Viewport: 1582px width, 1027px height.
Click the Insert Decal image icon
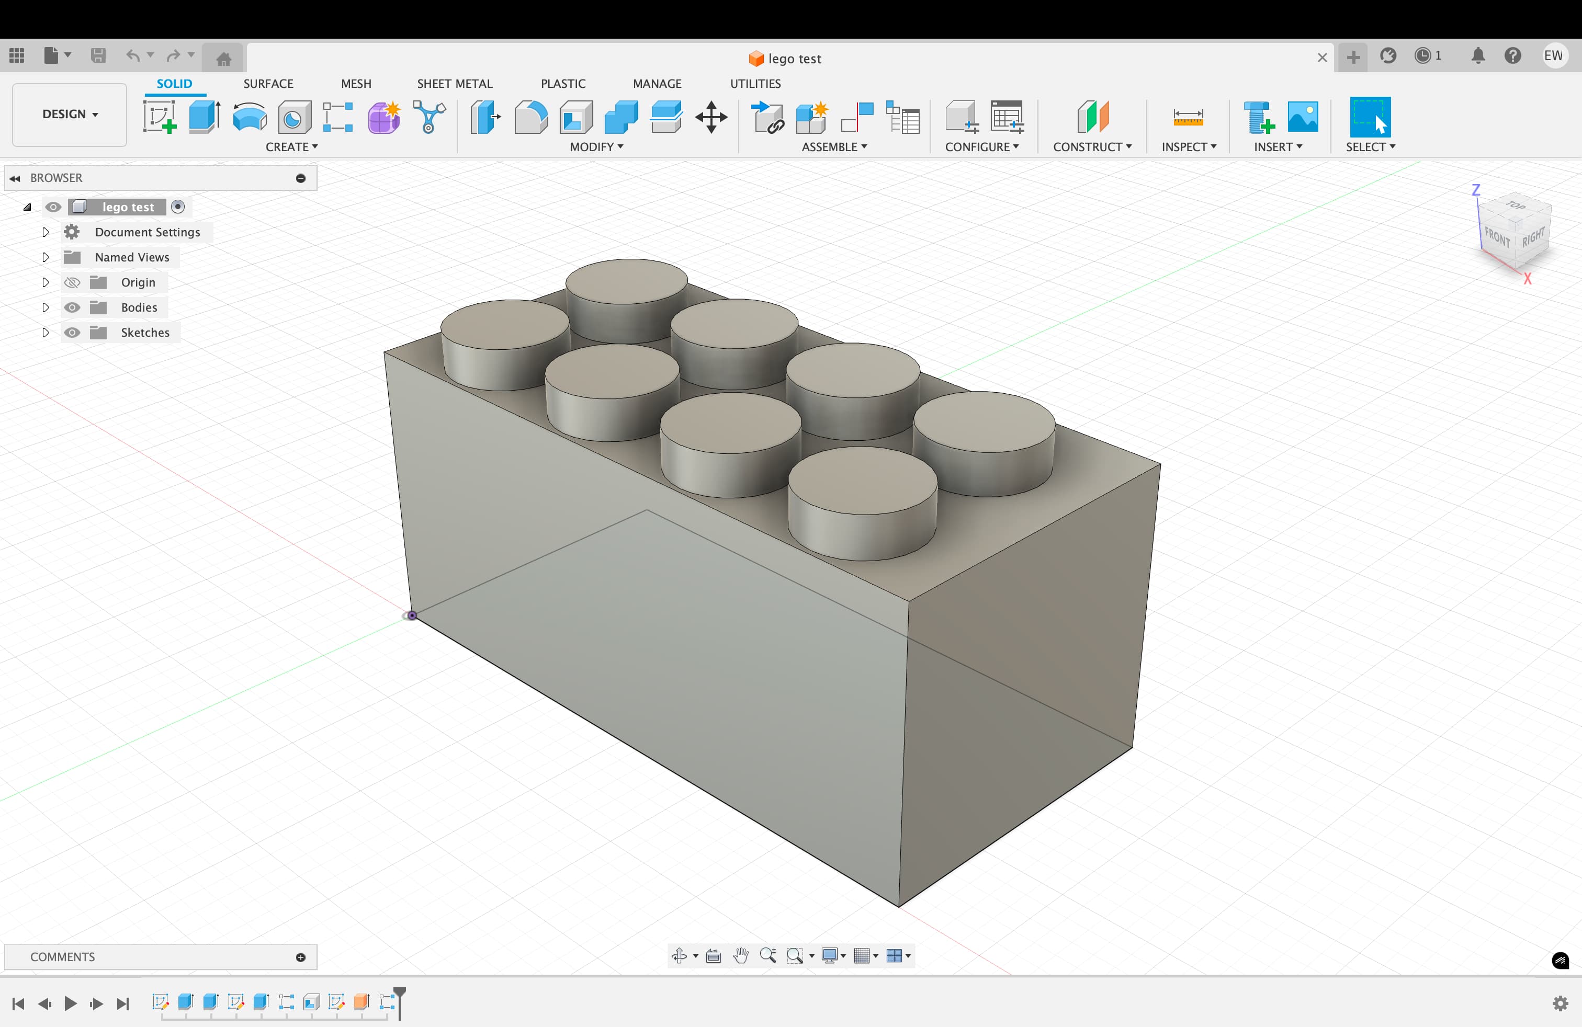[x=1302, y=117]
